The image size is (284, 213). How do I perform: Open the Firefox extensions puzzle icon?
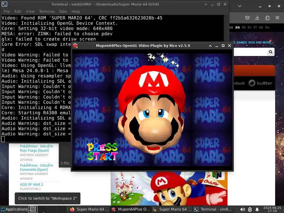(x=267, y=18)
